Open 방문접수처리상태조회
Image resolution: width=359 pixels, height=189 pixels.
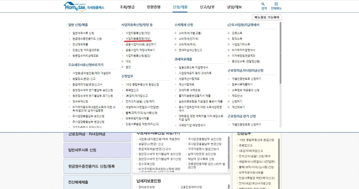click(x=85, y=56)
